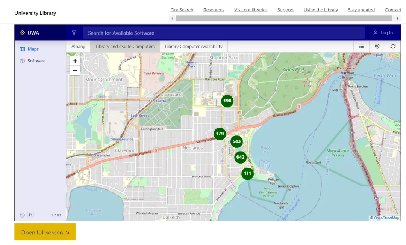Click the filter funnel icon
406x245 pixels.
click(74, 33)
